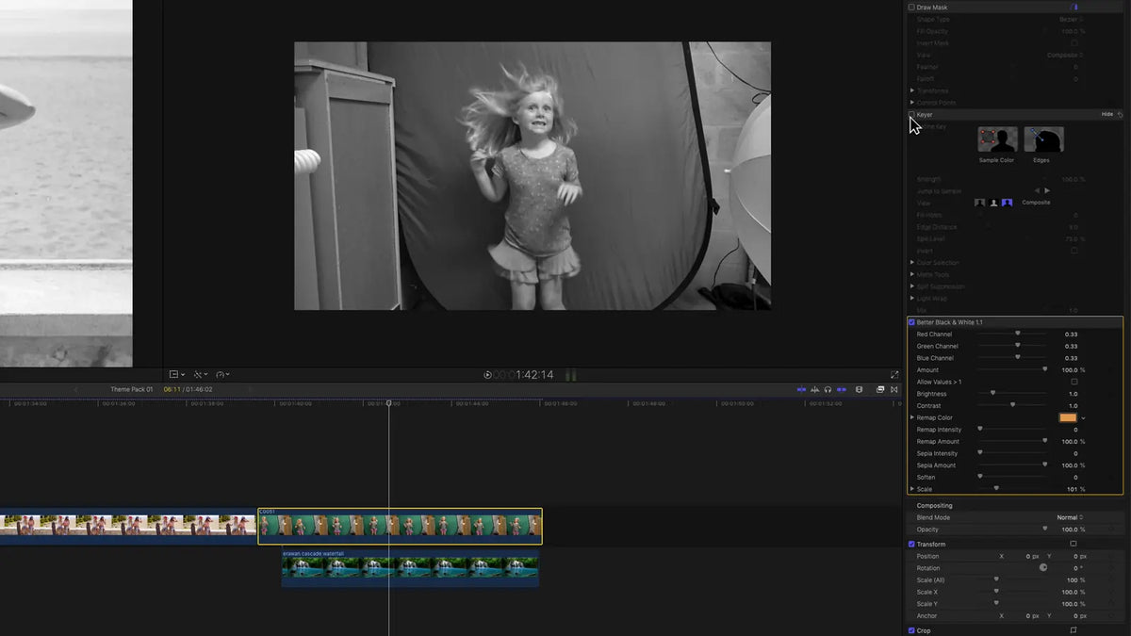Screen dimensions: 1131x636
Task: Toggle the audio skimming waveform icon
Action: (x=815, y=389)
